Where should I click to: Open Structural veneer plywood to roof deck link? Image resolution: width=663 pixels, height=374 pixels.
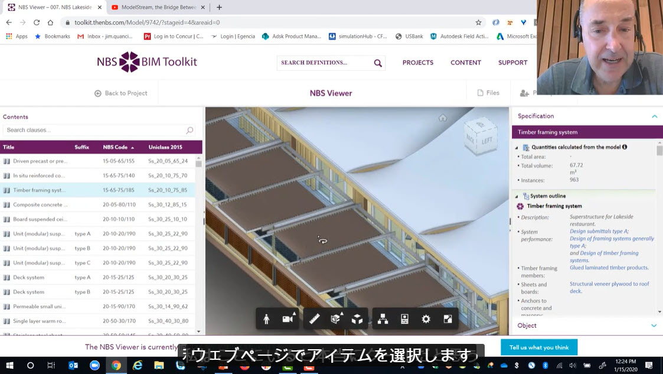point(609,287)
